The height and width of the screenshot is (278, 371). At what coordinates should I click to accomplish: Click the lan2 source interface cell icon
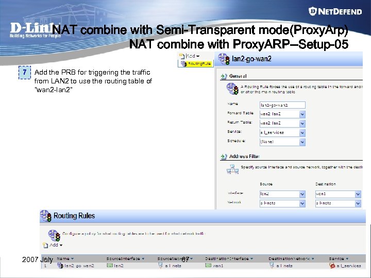(x=110, y=266)
